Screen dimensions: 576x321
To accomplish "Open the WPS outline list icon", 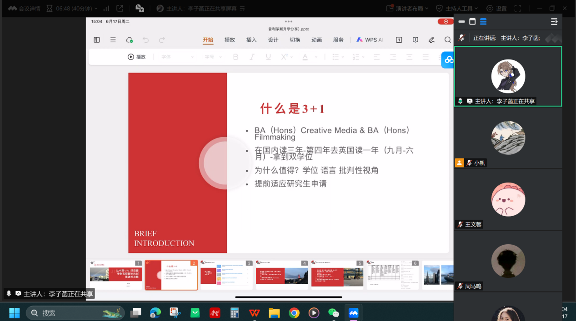I will [x=113, y=40].
